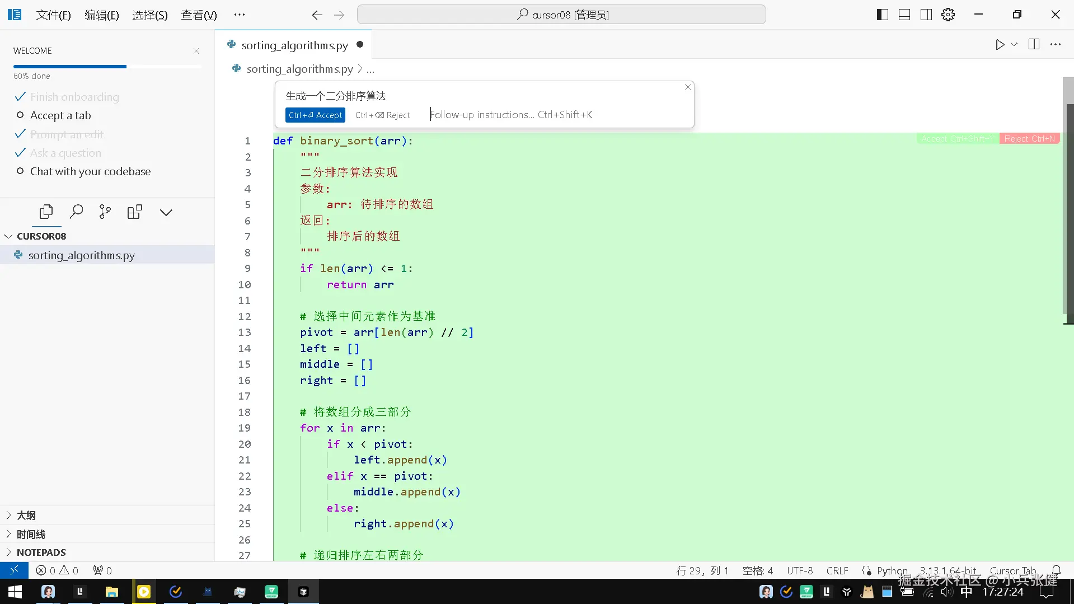Viewport: 1074px width, 604px height.
Task: Open the 文件(F) menu
Action: tap(53, 15)
